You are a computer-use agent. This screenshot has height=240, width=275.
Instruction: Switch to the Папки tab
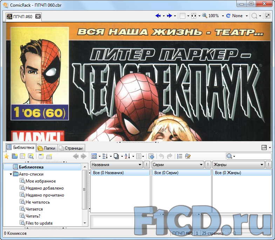47,148
